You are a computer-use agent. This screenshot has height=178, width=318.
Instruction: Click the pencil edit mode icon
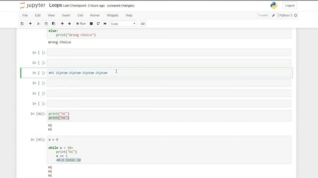[273, 15]
